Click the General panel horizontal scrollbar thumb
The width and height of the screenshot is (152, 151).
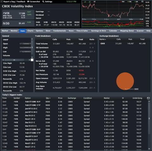14,60
